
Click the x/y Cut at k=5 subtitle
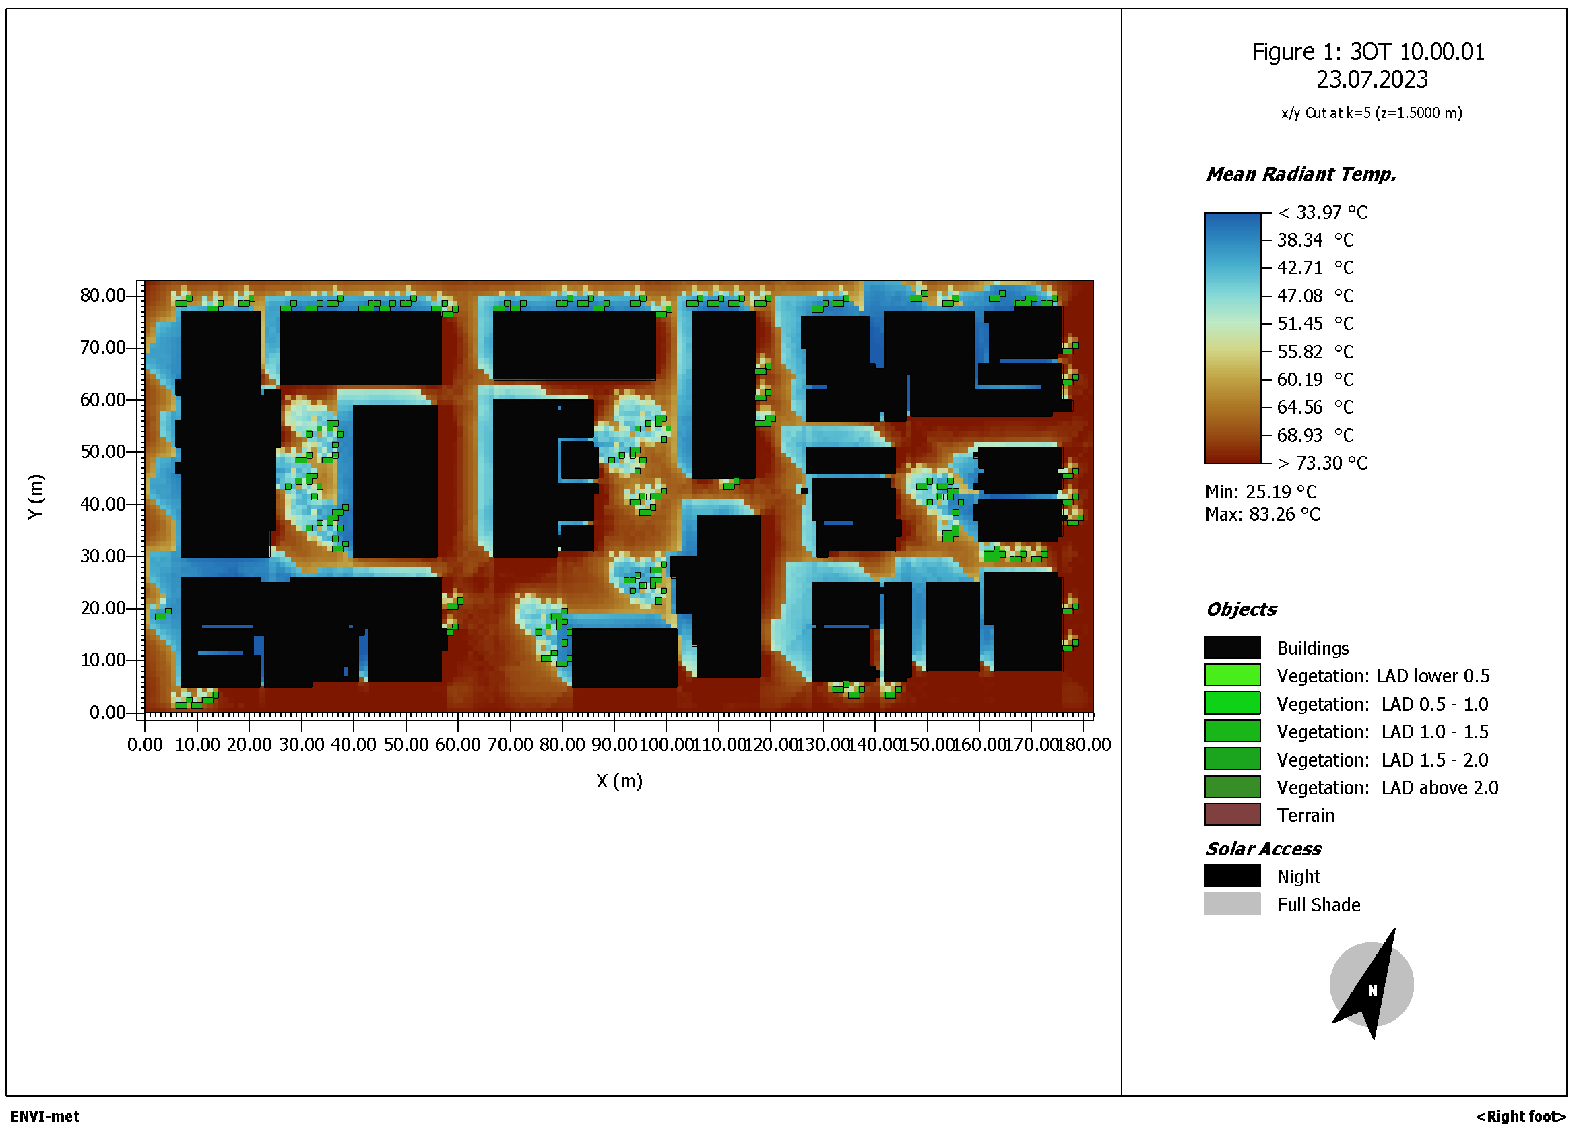[1371, 112]
